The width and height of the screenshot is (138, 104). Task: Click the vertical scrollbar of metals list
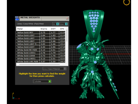pos(67,36)
